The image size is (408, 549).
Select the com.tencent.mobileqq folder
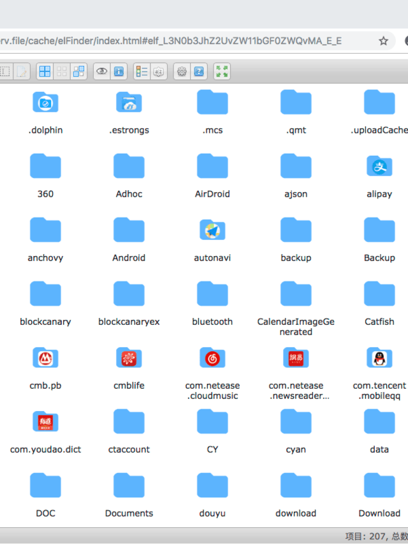tap(379, 358)
